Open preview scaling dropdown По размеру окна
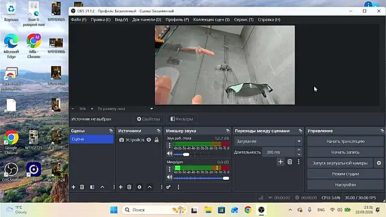The width and height of the screenshot is (386, 217). pyautogui.click(x=125, y=108)
